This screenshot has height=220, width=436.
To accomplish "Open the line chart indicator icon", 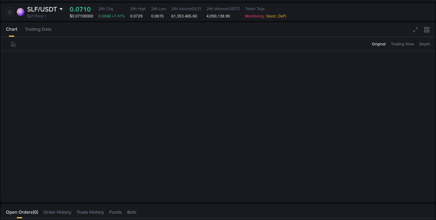I will [x=14, y=44].
